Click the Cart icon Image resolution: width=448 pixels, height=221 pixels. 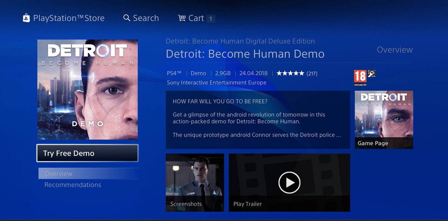click(182, 18)
